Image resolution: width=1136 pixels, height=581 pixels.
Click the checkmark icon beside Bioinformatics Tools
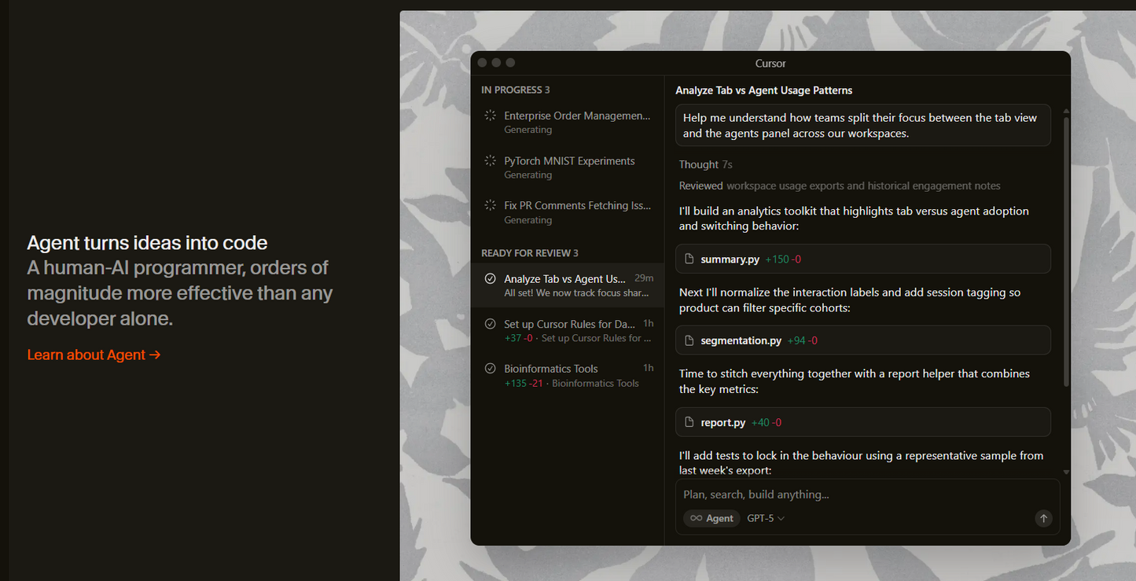[x=491, y=369]
